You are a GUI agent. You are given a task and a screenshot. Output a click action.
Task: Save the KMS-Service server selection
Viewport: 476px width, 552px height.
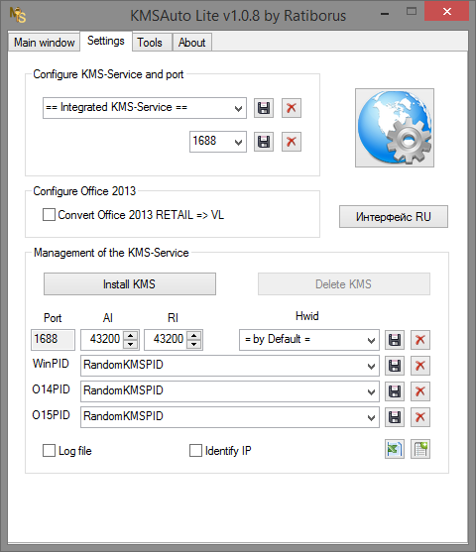tap(264, 108)
